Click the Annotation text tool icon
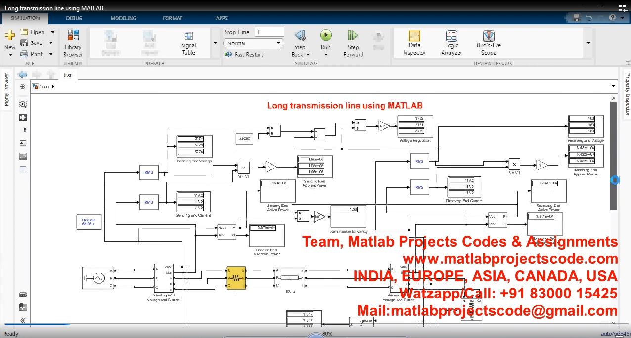Viewport: 631px width, 338px height. pyautogui.click(x=23, y=143)
